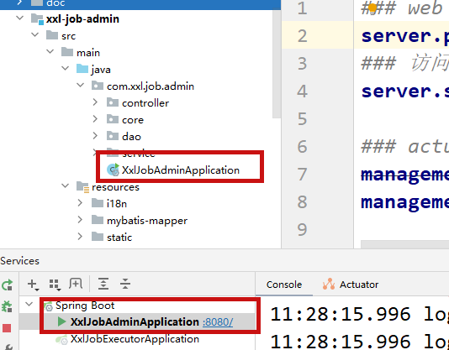Click the Rerun service icon

[x=8, y=285]
